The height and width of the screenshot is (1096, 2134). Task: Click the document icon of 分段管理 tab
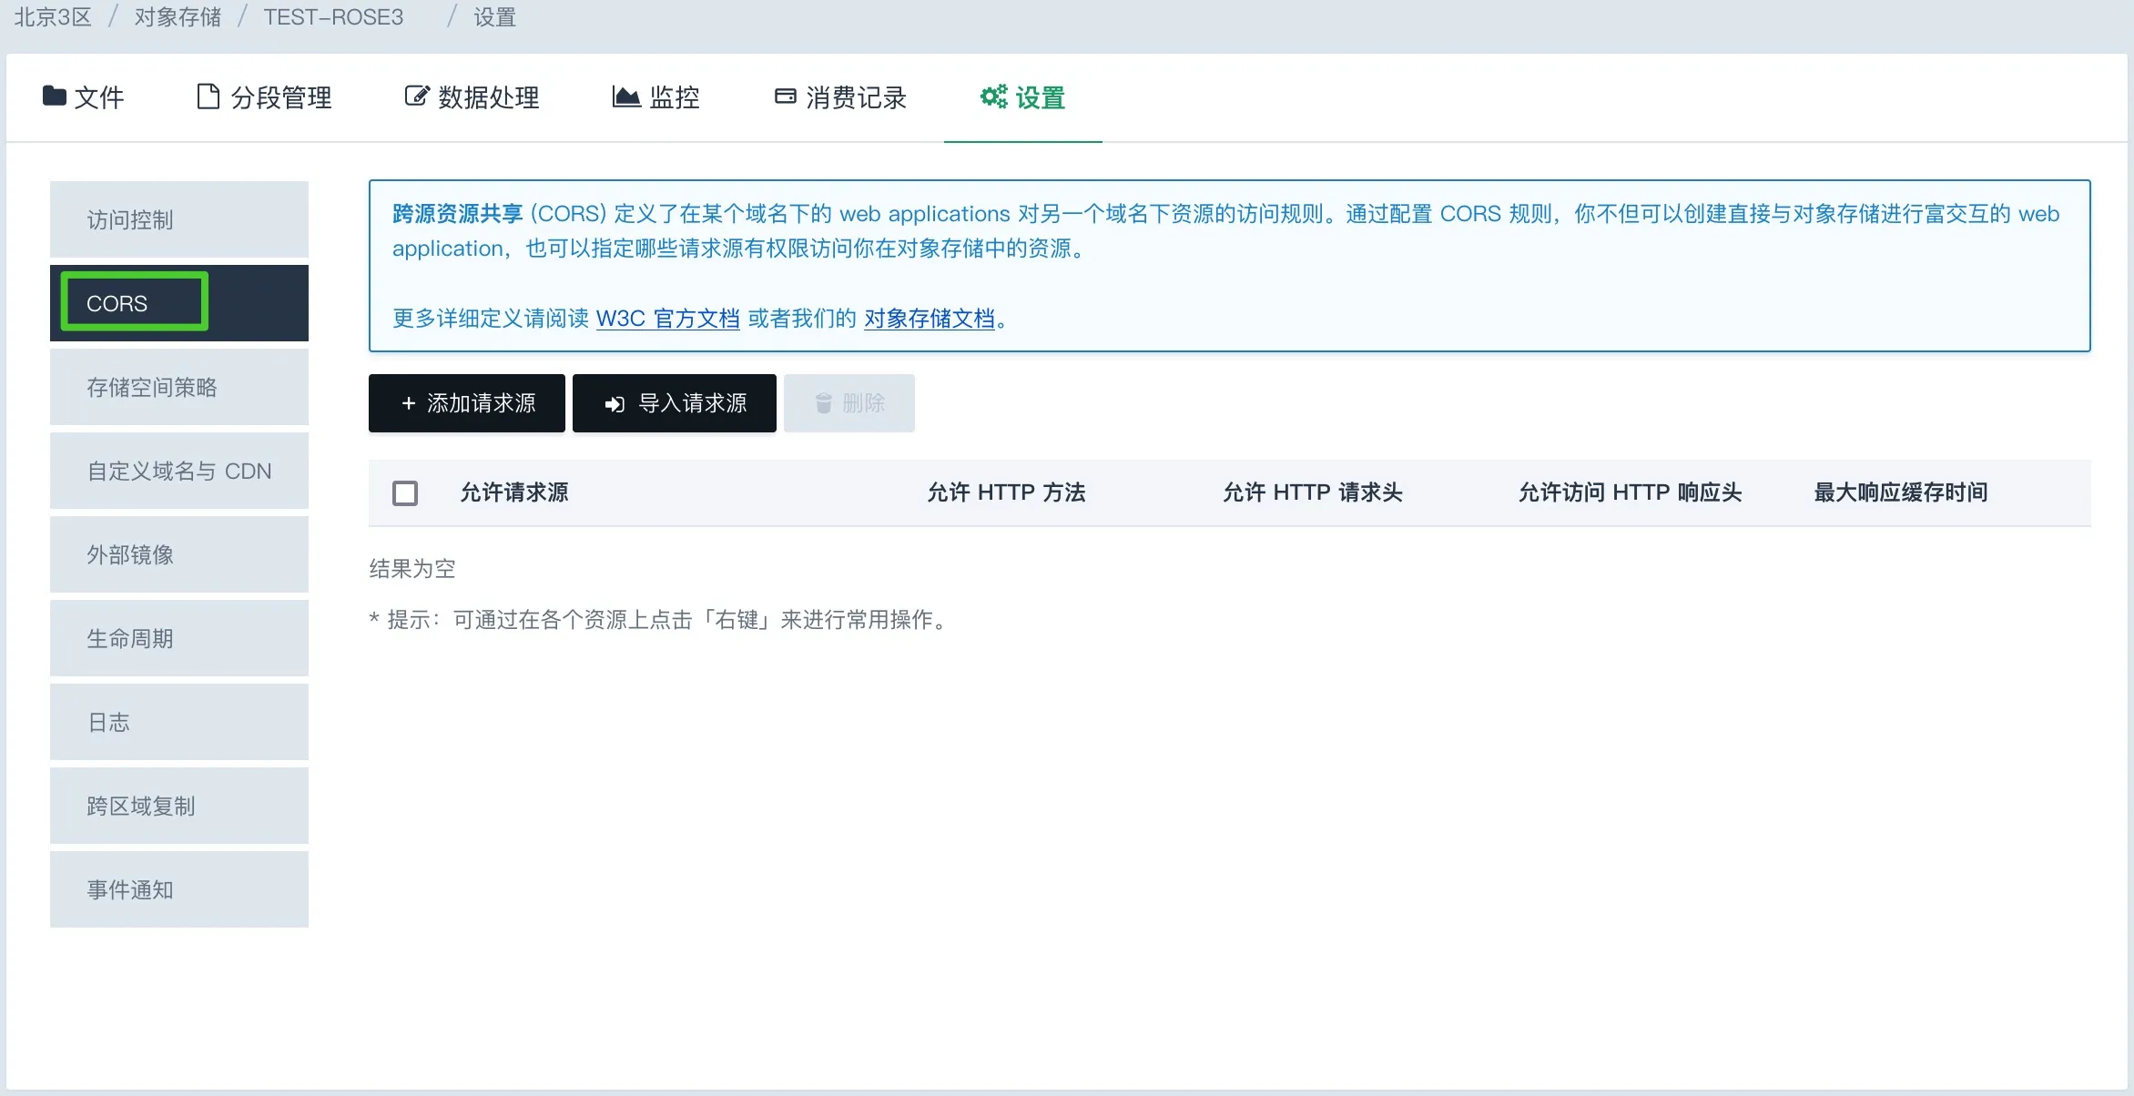[x=208, y=96]
